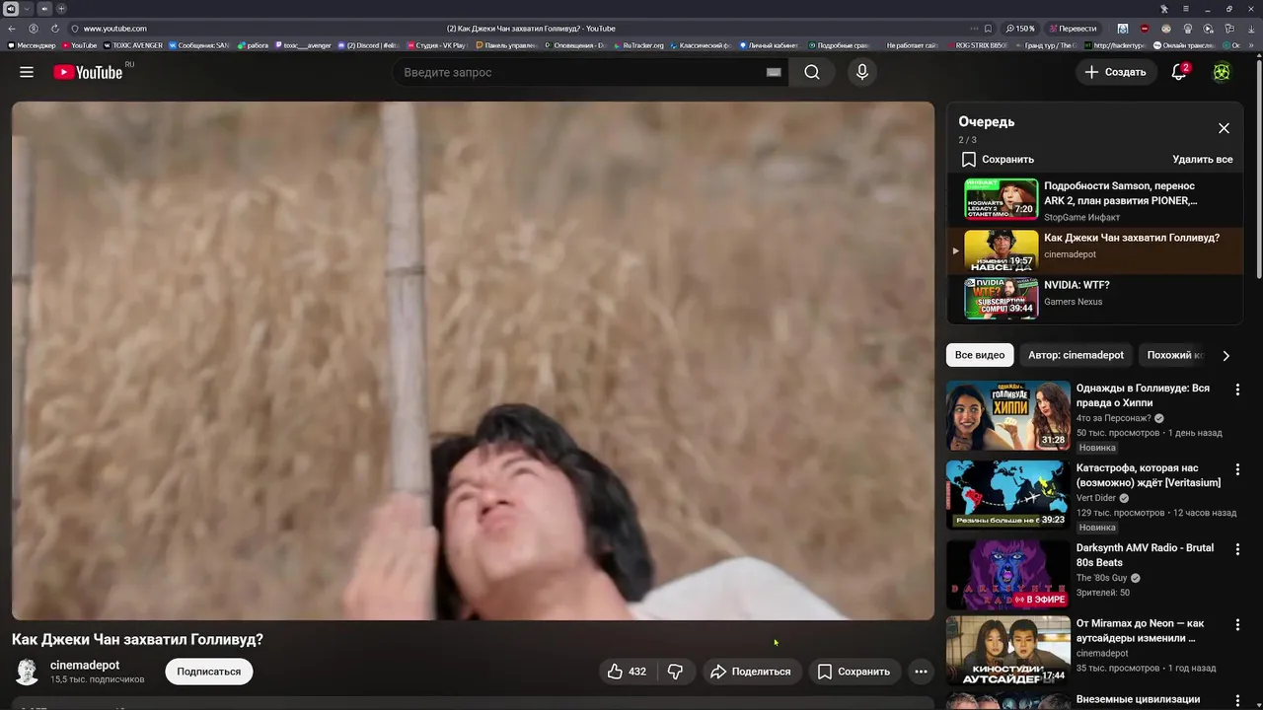The width and height of the screenshot is (1263, 710).
Task: Open Катастрофа Veritasium thumbnail 39:23
Action: tap(1008, 495)
